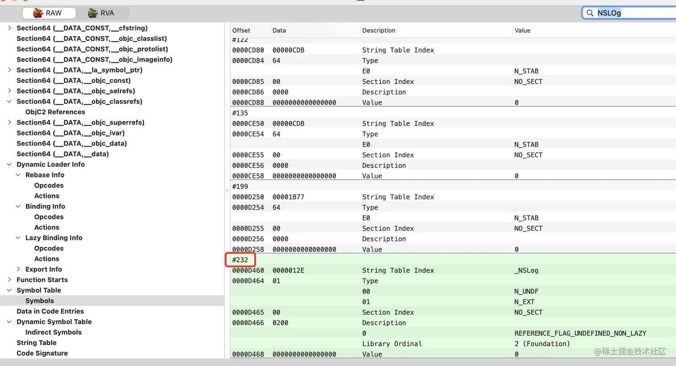Click data cell 00001B77
Image resolution: width=676 pixels, height=366 pixels.
point(288,197)
